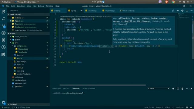The height and width of the screenshot is (109, 194).
Task: Open the terminal selector 1: bash dropdown
Action: click(158, 89)
